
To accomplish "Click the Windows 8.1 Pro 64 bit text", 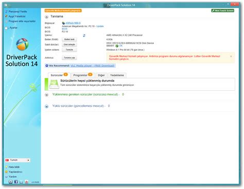I will (x=126, y=50).
